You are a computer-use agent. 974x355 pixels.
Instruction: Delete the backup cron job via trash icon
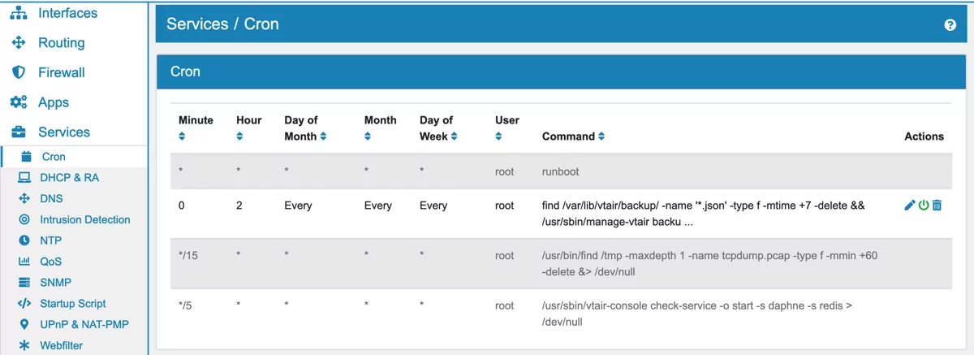click(937, 206)
